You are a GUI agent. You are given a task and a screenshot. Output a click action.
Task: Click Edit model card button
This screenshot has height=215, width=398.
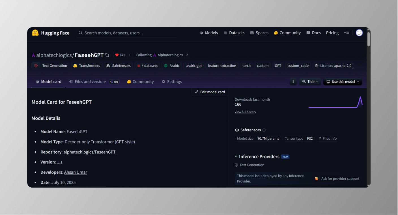click(x=210, y=92)
